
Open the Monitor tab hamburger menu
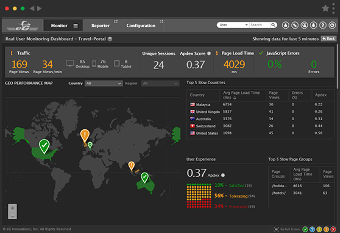76,26
